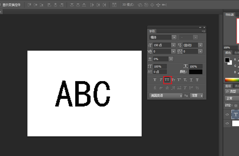
Task: Open the 美国英语 language dropdown
Action: point(166,96)
